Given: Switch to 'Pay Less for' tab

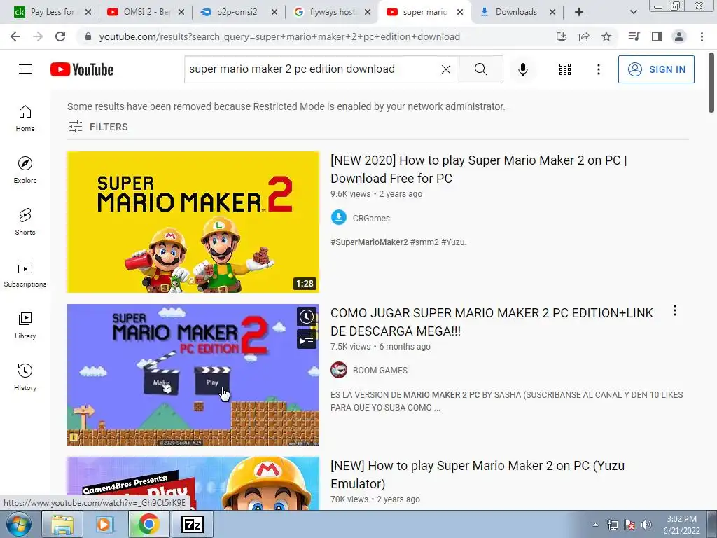Looking at the screenshot, I should [52, 12].
